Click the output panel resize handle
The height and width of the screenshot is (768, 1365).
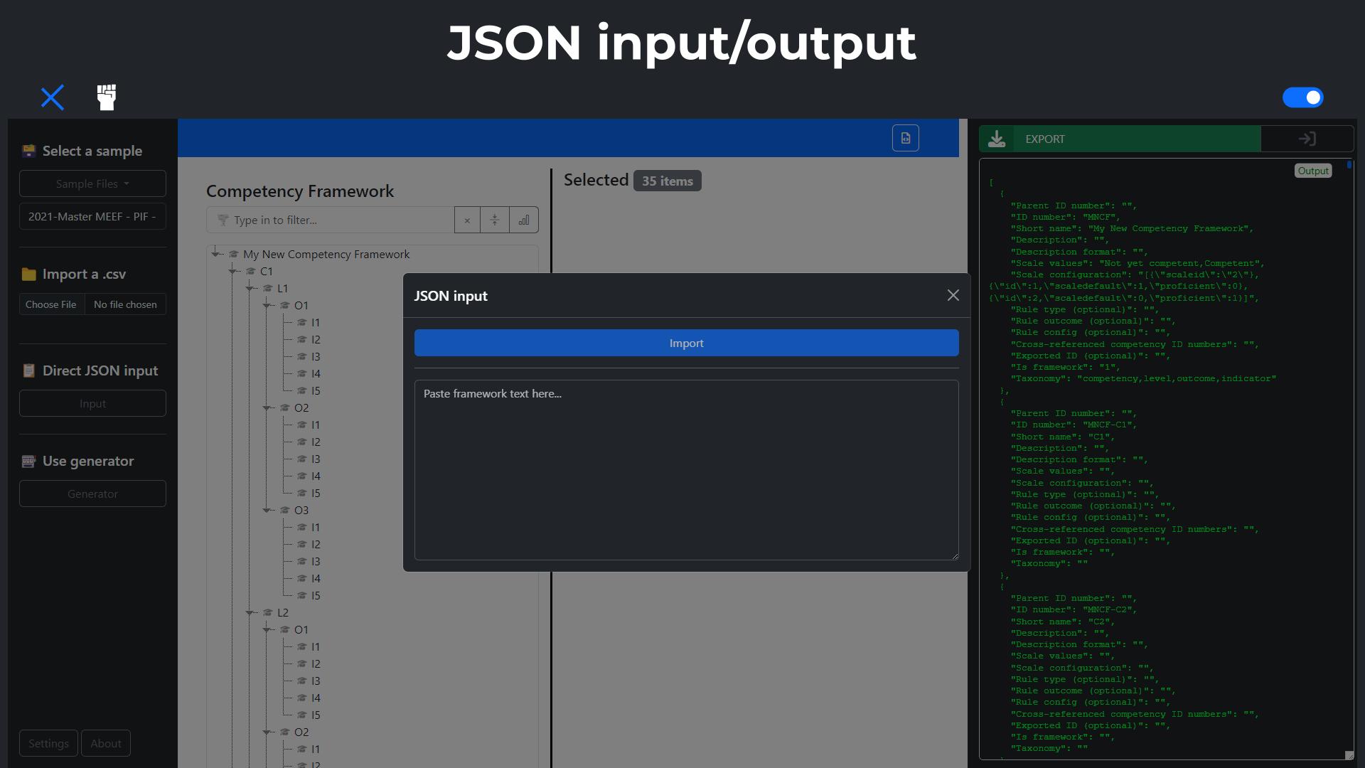click(x=1349, y=755)
